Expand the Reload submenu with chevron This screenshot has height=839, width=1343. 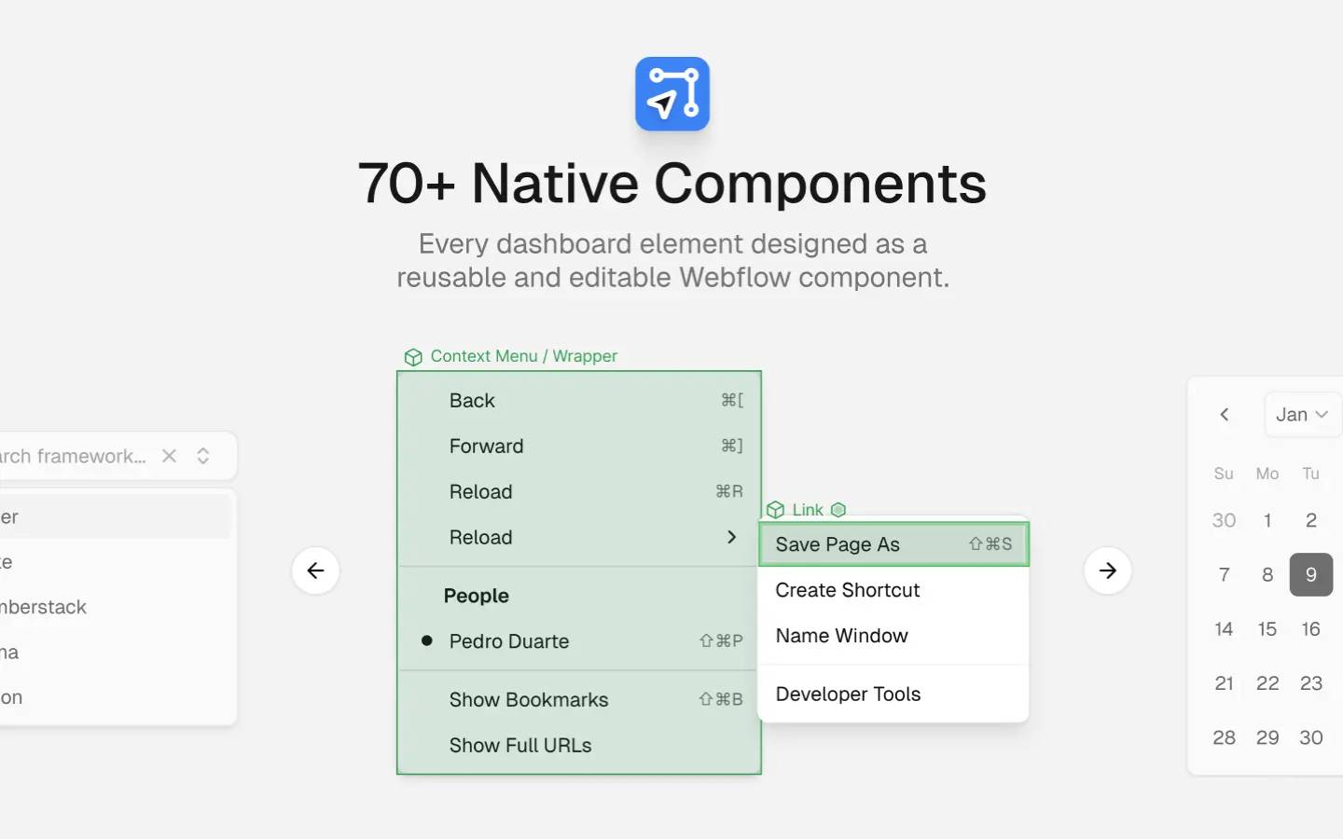point(731,537)
